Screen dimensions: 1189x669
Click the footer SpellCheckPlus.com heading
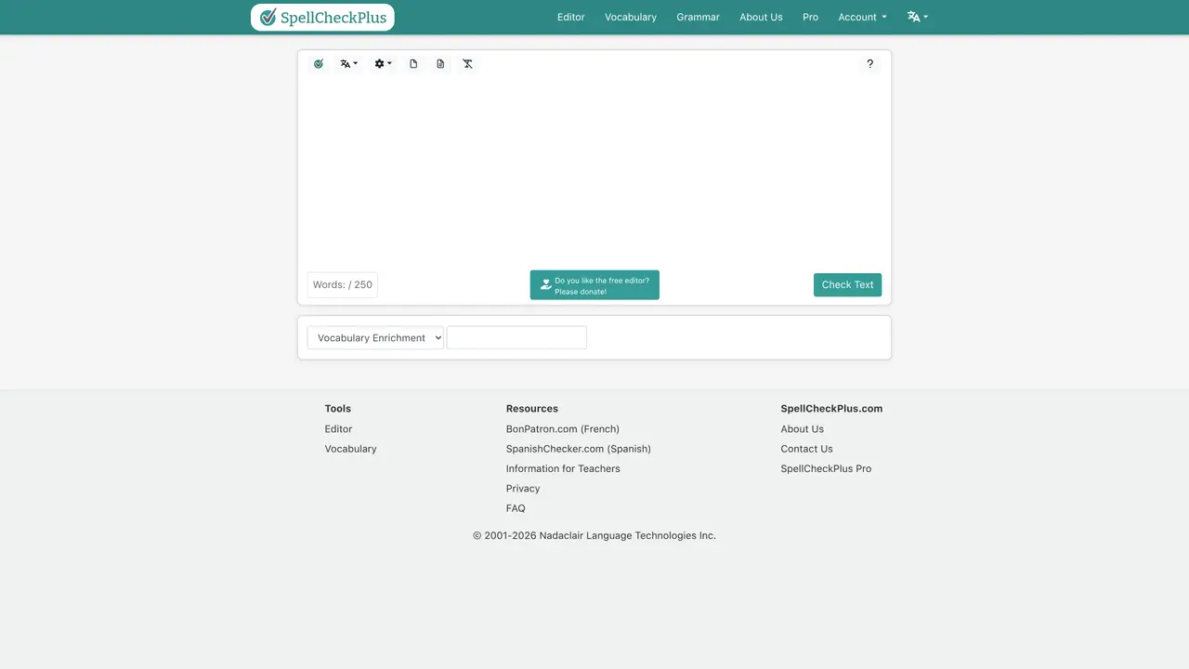(x=832, y=409)
